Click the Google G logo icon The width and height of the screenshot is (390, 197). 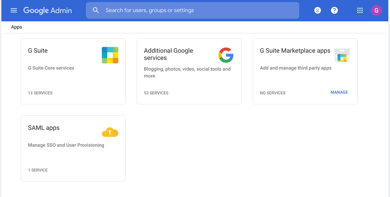pos(226,55)
